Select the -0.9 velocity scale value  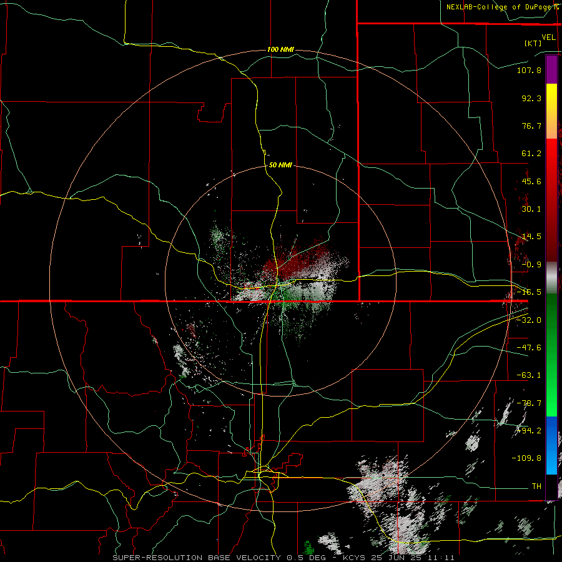coord(531,265)
